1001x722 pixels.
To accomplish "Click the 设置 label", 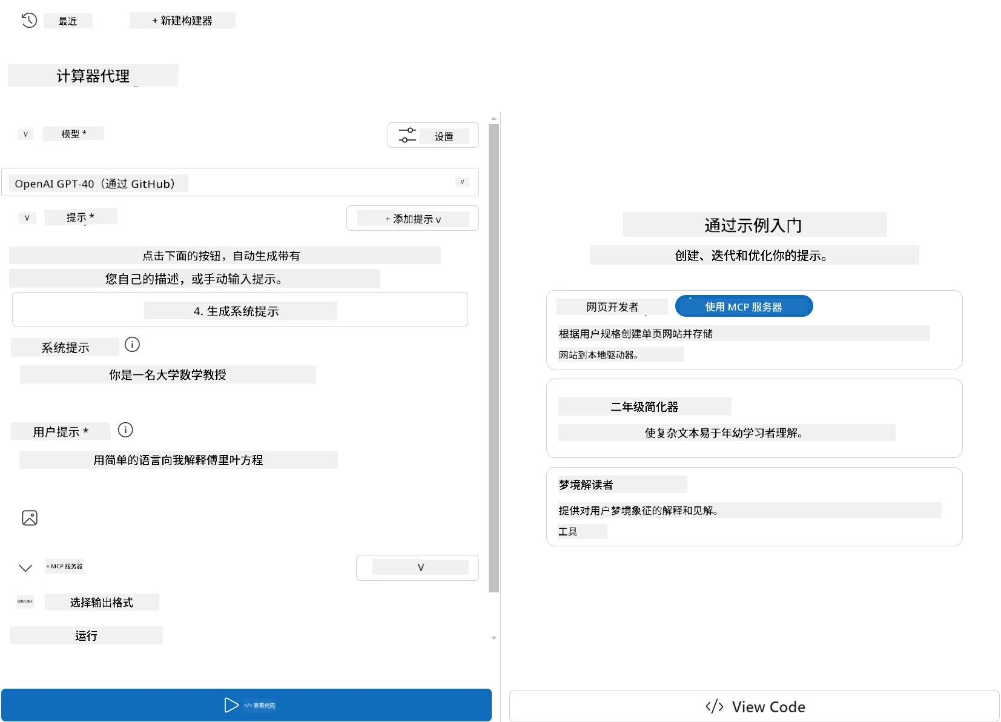I will coord(444,136).
